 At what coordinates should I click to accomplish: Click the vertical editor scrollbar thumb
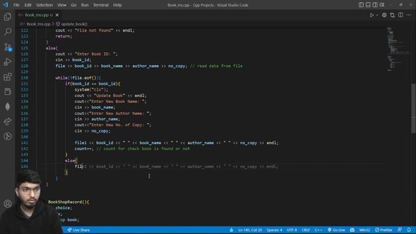click(x=413, y=109)
